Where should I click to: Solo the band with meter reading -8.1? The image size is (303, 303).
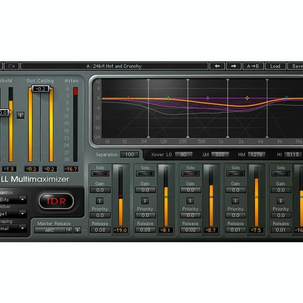pyautogui.click(x=145, y=173)
